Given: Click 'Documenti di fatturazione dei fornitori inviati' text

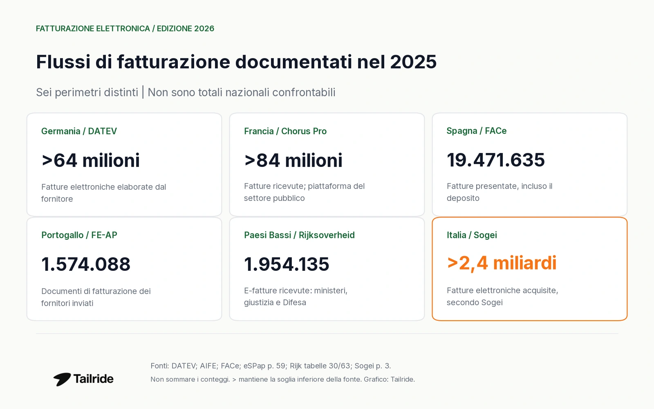Looking at the screenshot, I should click(96, 297).
